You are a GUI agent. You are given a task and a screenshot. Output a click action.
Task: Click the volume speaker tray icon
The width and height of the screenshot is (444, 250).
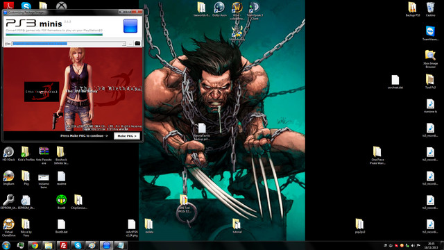coord(413,245)
